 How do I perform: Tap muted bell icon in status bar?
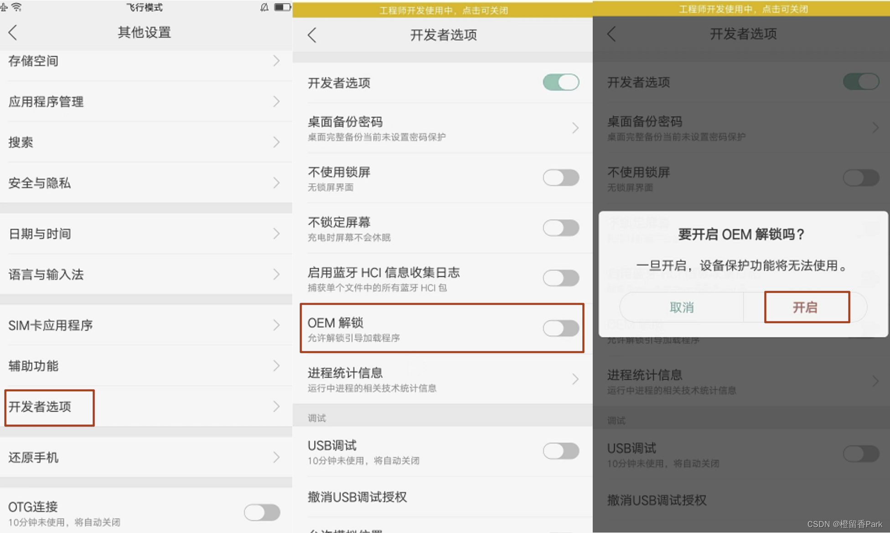click(264, 7)
